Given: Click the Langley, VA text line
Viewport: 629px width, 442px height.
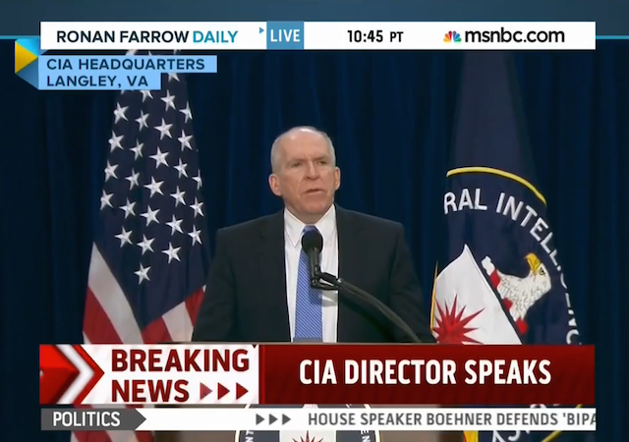Looking at the screenshot, I should point(97,81).
